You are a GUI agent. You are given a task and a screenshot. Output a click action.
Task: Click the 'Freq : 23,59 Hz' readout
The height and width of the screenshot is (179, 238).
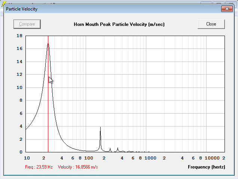(x=39, y=167)
